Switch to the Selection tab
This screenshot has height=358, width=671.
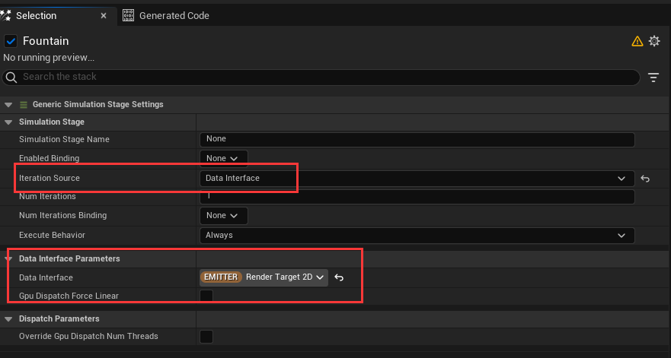(36, 15)
